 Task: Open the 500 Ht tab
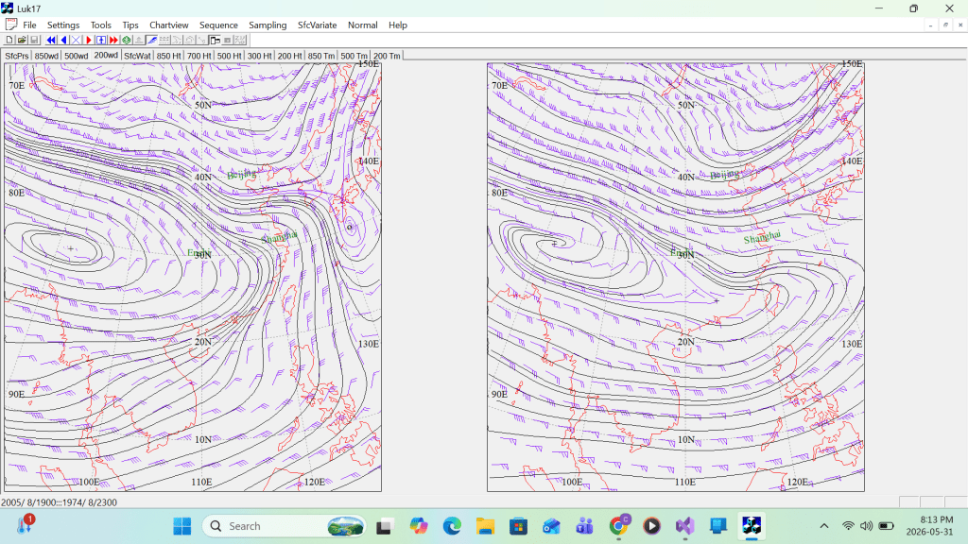(229, 56)
